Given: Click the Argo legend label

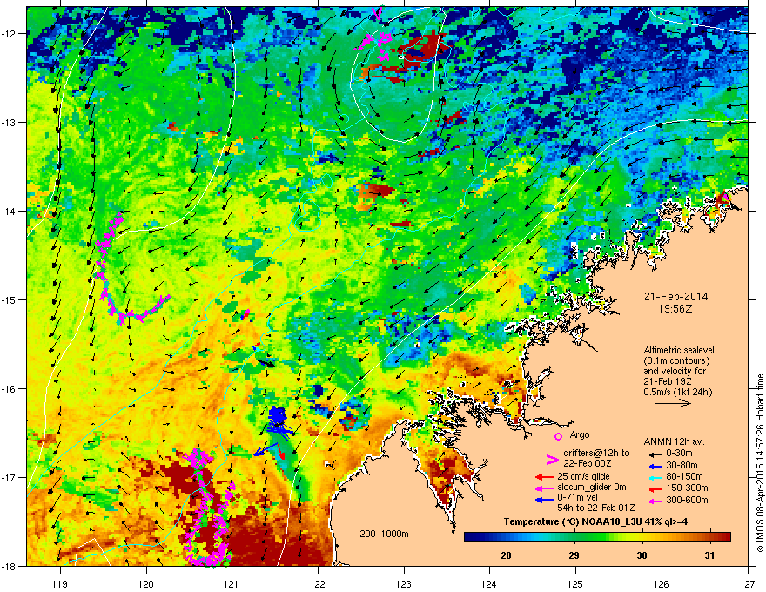Looking at the screenshot, I should click(x=580, y=434).
